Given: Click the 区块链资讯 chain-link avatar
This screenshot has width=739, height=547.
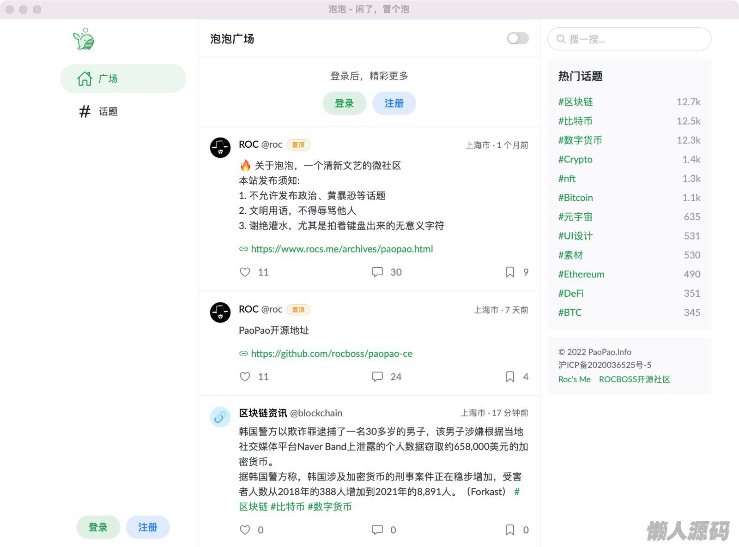Looking at the screenshot, I should pyautogui.click(x=220, y=417).
